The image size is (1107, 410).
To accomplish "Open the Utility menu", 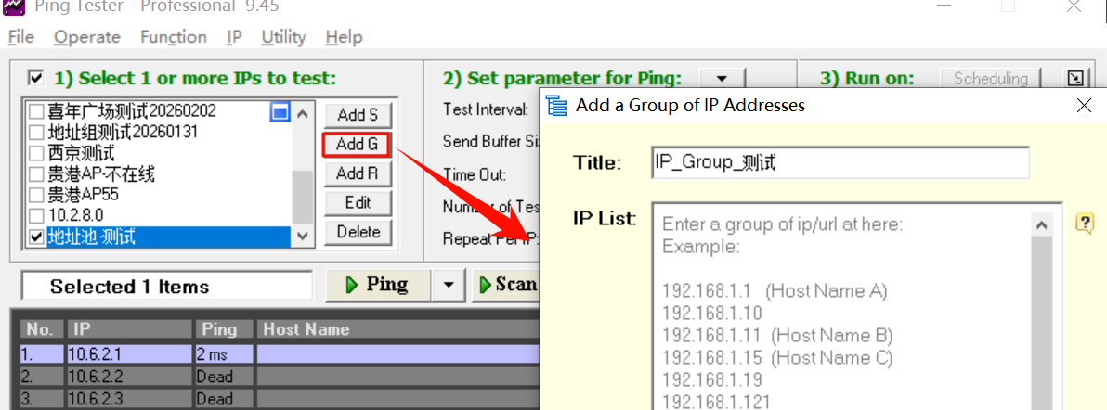I will coord(283,37).
